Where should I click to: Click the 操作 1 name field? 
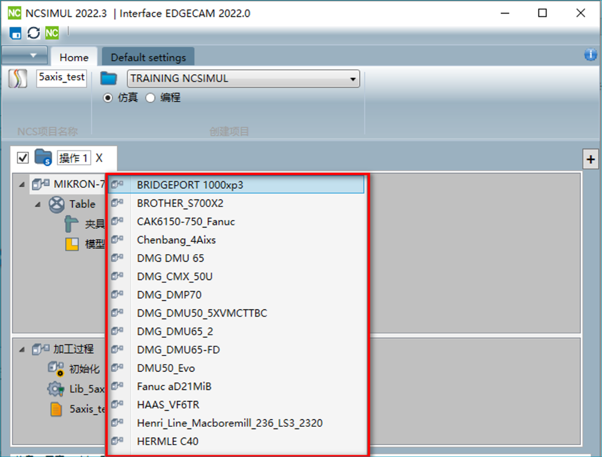[x=74, y=158]
